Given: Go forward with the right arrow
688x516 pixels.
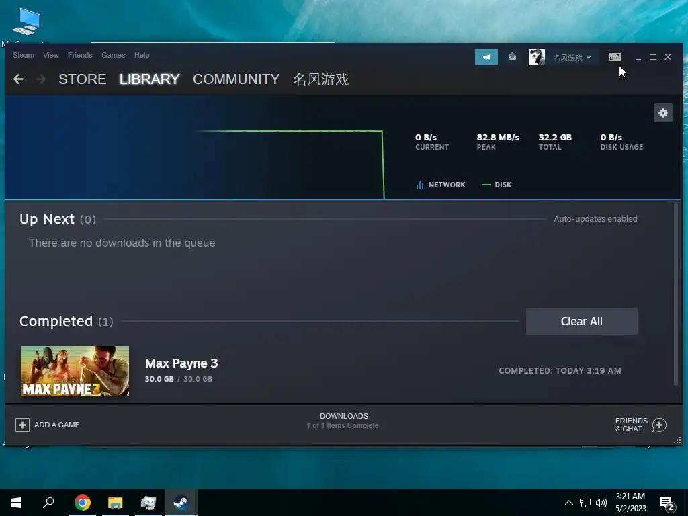Looking at the screenshot, I should (40, 79).
